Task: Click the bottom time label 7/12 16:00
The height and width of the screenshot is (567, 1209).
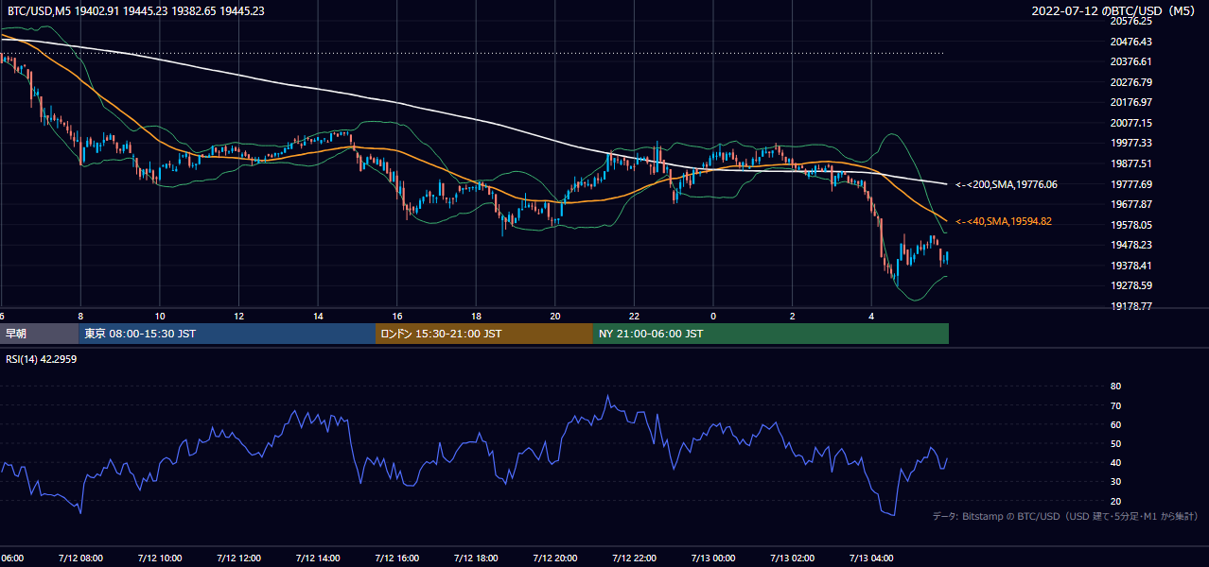Action: (396, 558)
